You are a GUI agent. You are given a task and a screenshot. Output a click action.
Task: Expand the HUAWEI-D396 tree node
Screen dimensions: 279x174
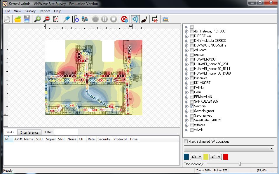(x=186, y=60)
